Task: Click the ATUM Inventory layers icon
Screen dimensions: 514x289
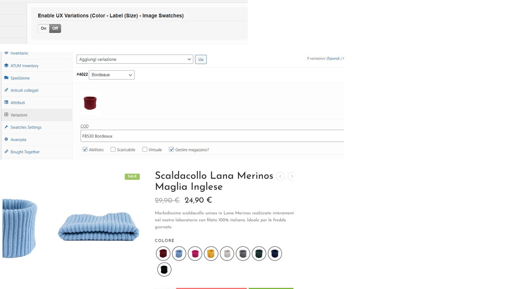Action: (6, 65)
